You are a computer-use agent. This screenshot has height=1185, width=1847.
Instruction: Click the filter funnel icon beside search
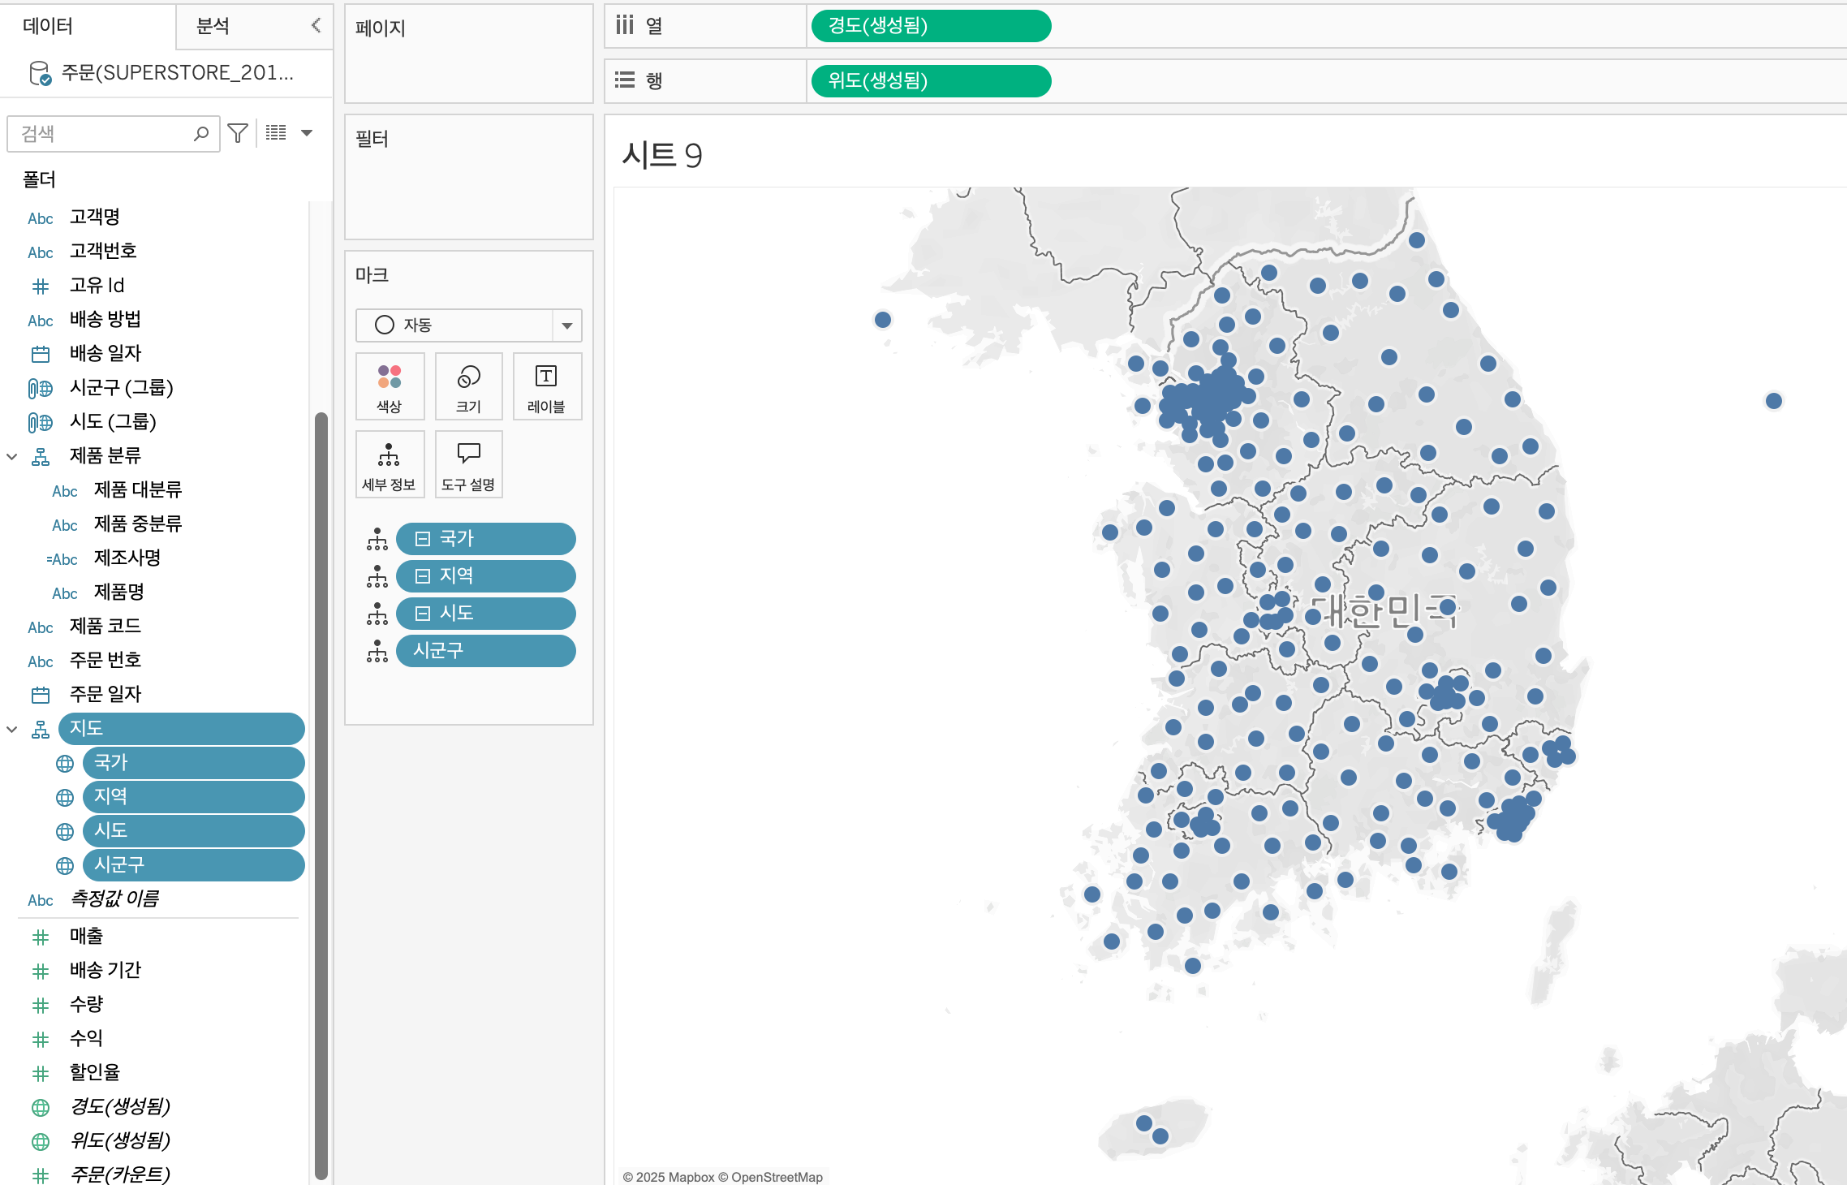pos(238,133)
